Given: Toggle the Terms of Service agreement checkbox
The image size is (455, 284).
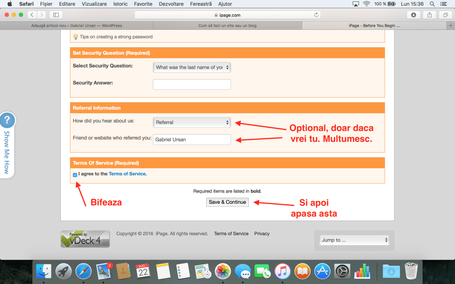Looking at the screenshot, I should point(75,175).
